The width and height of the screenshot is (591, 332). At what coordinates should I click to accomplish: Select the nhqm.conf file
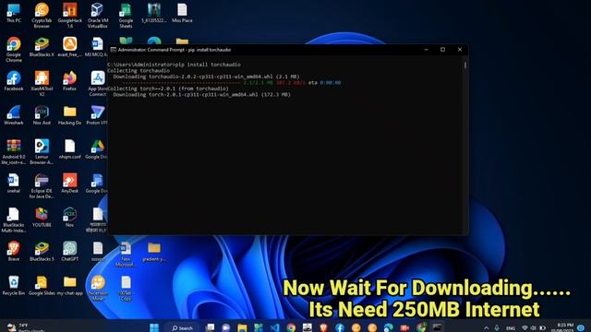click(70, 149)
